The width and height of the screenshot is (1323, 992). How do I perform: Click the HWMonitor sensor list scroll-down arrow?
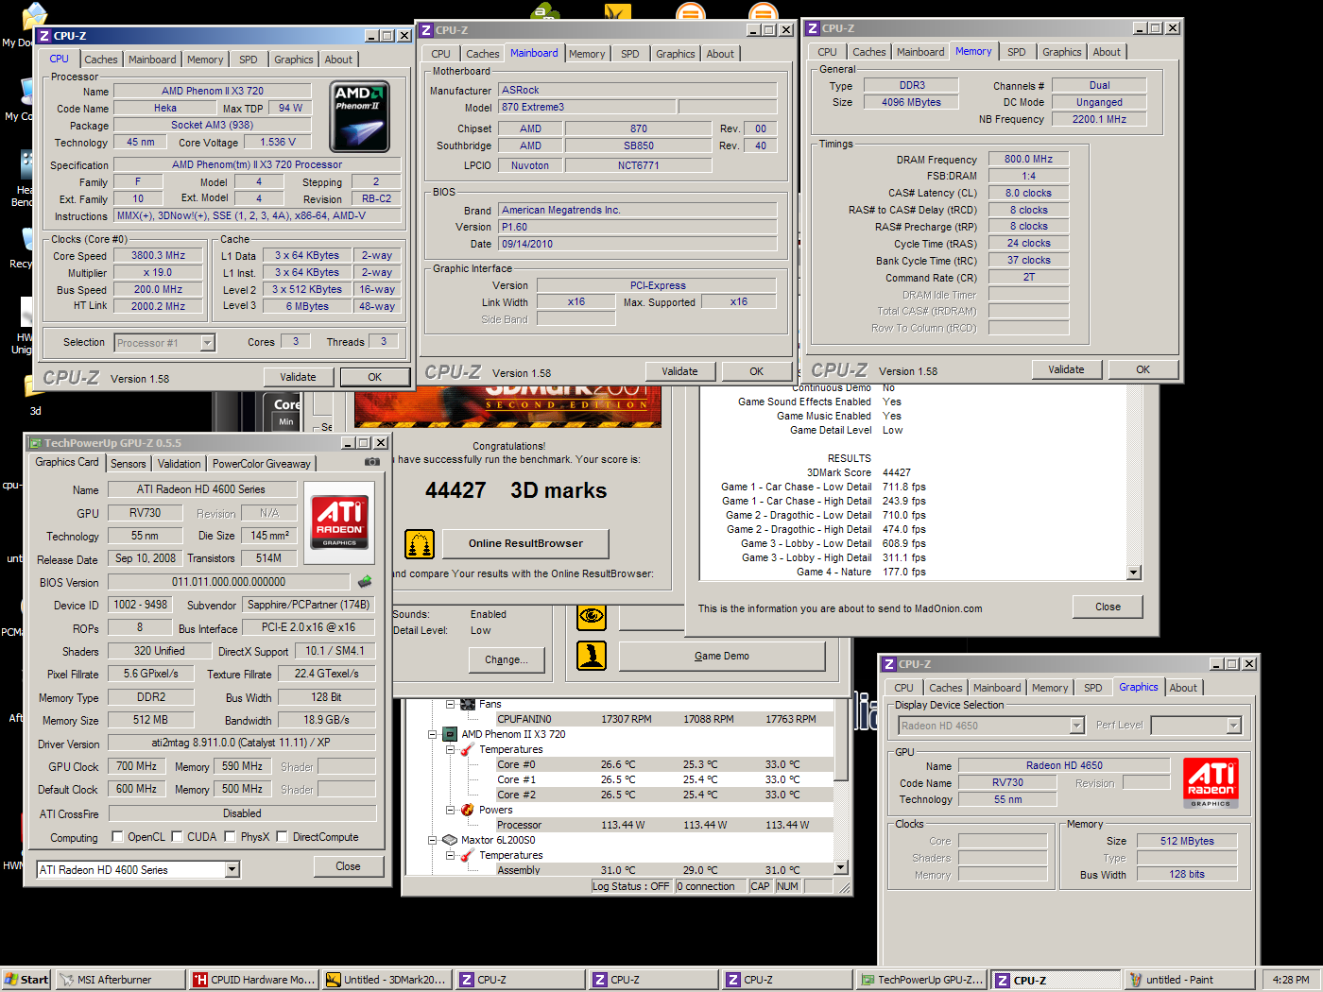pos(841,867)
